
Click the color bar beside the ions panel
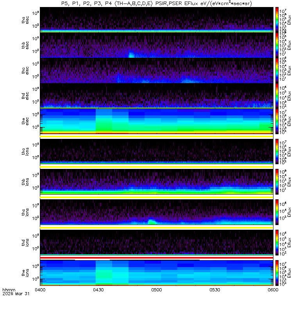(x=277, y=273)
